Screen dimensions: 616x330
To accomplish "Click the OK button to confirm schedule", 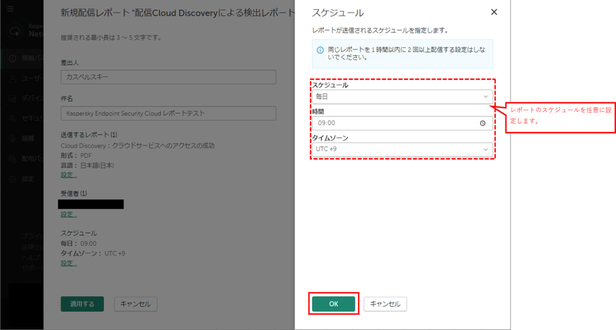I will [x=334, y=303].
